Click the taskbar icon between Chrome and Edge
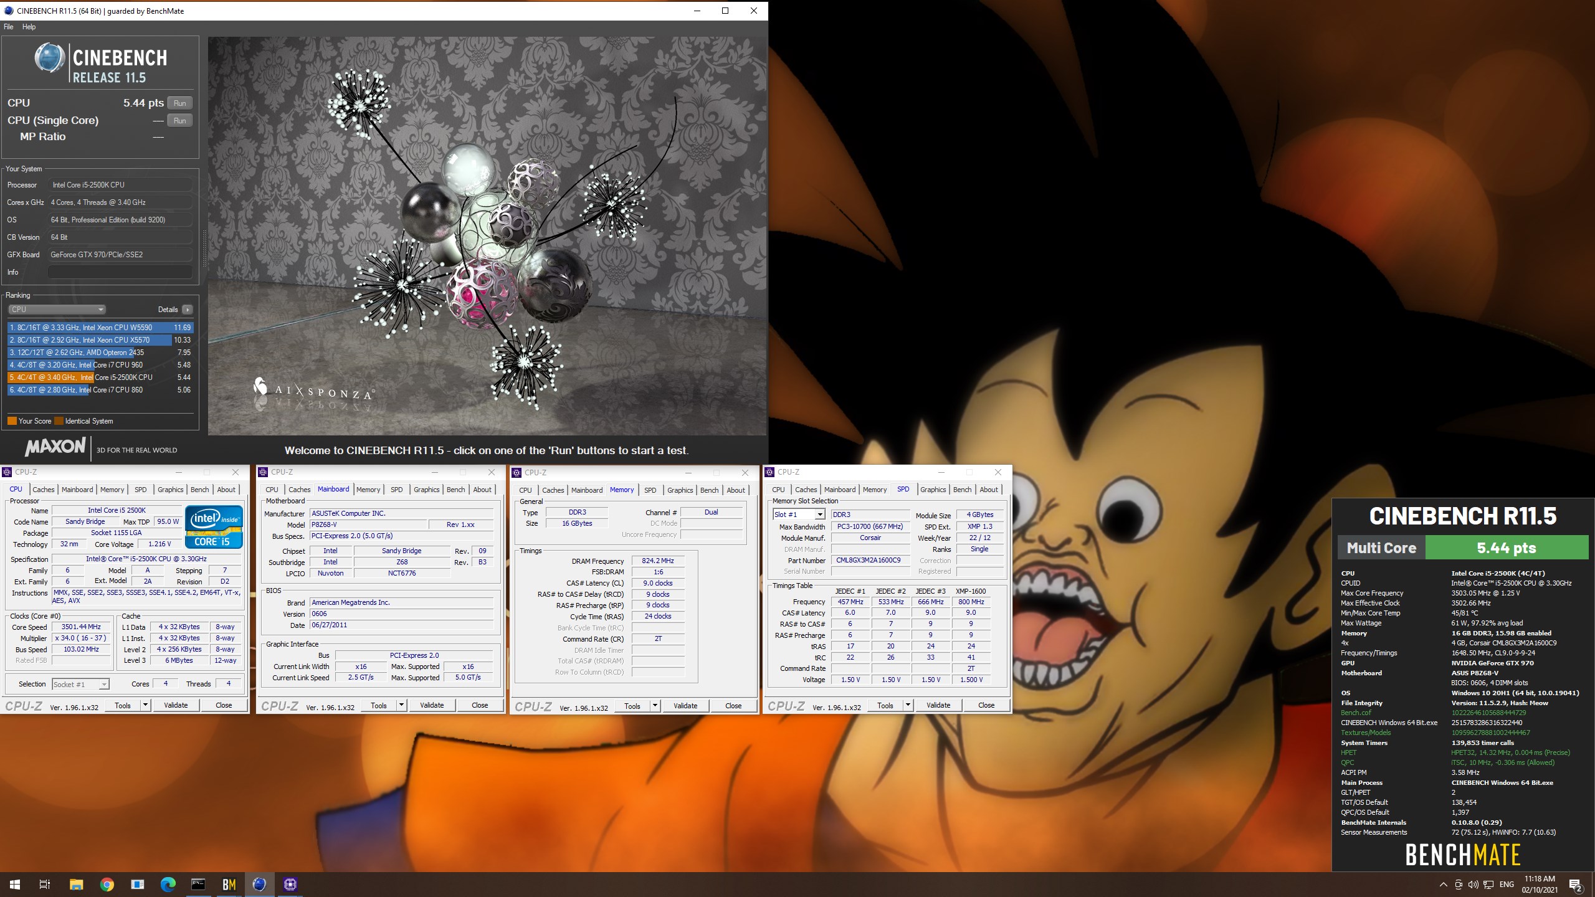1595x897 pixels. click(137, 884)
